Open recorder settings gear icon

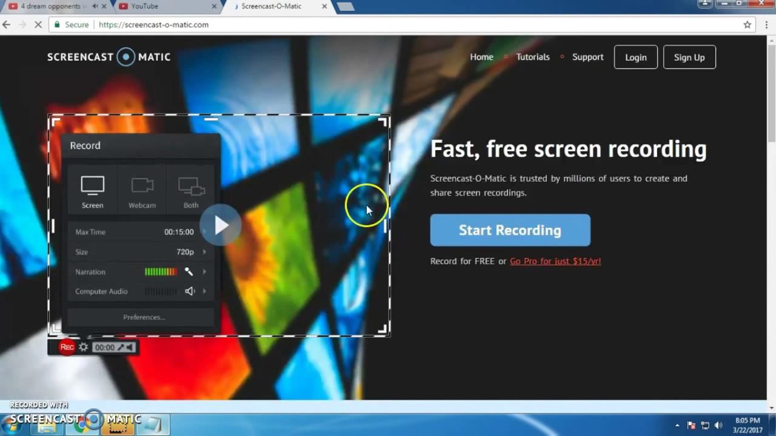[84, 347]
